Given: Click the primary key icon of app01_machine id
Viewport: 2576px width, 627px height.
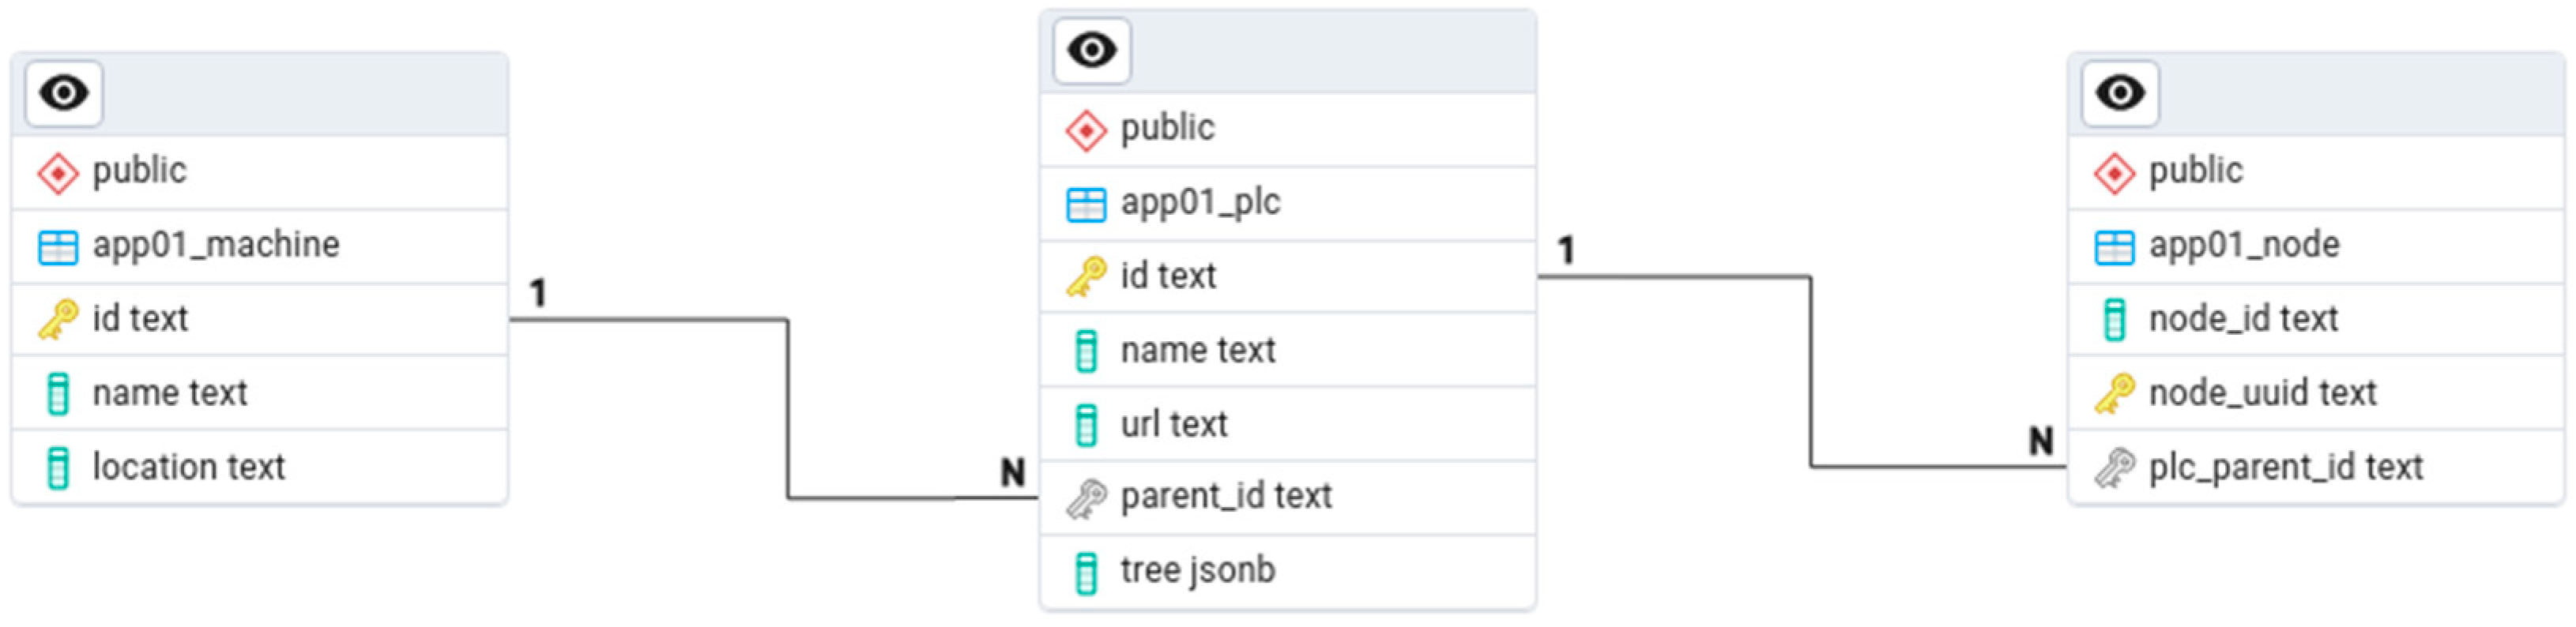Looking at the screenshot, I should click(x=58, y=319).
